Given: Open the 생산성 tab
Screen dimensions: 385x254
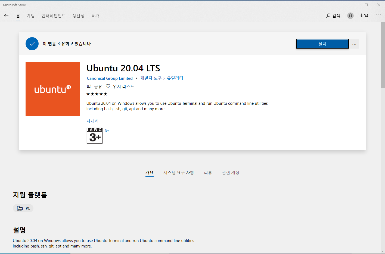Looking at the screenshot, I should 78,16.
